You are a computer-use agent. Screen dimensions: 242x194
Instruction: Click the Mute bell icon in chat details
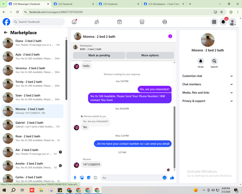[x=200, y=61]
